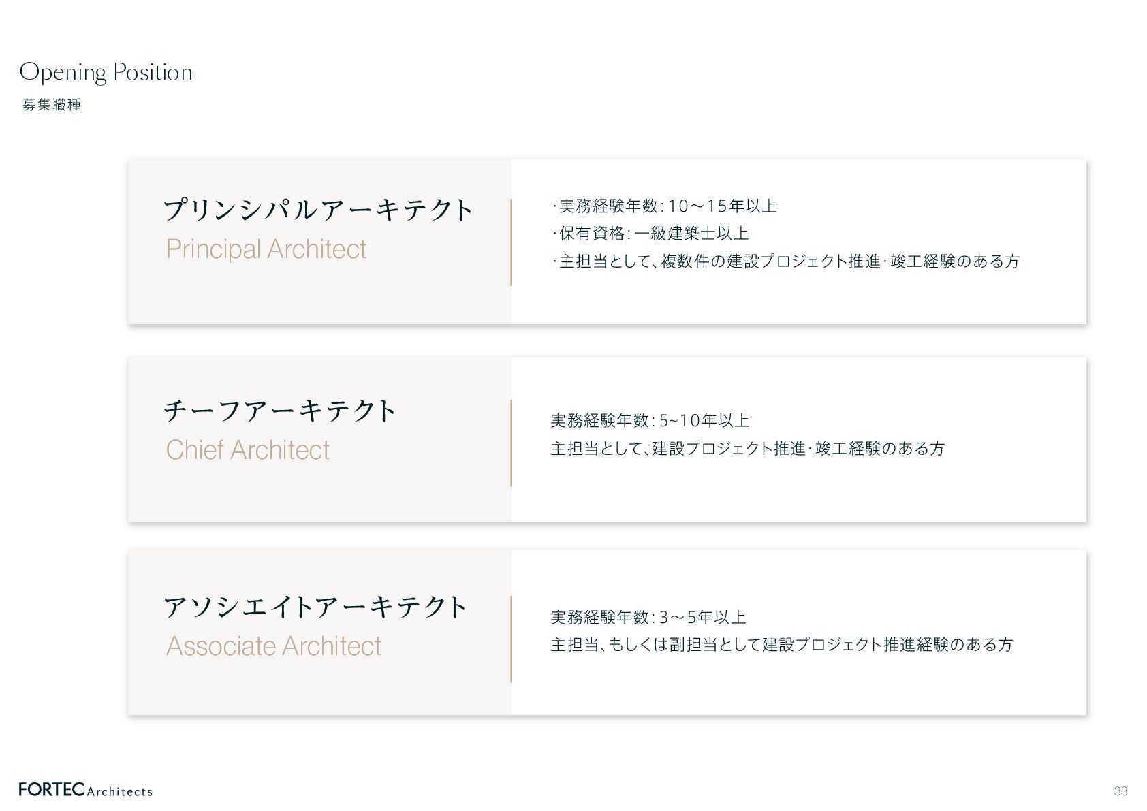Select the アソシエイトアーキテクト title
Screen dimensions: 1147x811
click(x=315, y=606)
